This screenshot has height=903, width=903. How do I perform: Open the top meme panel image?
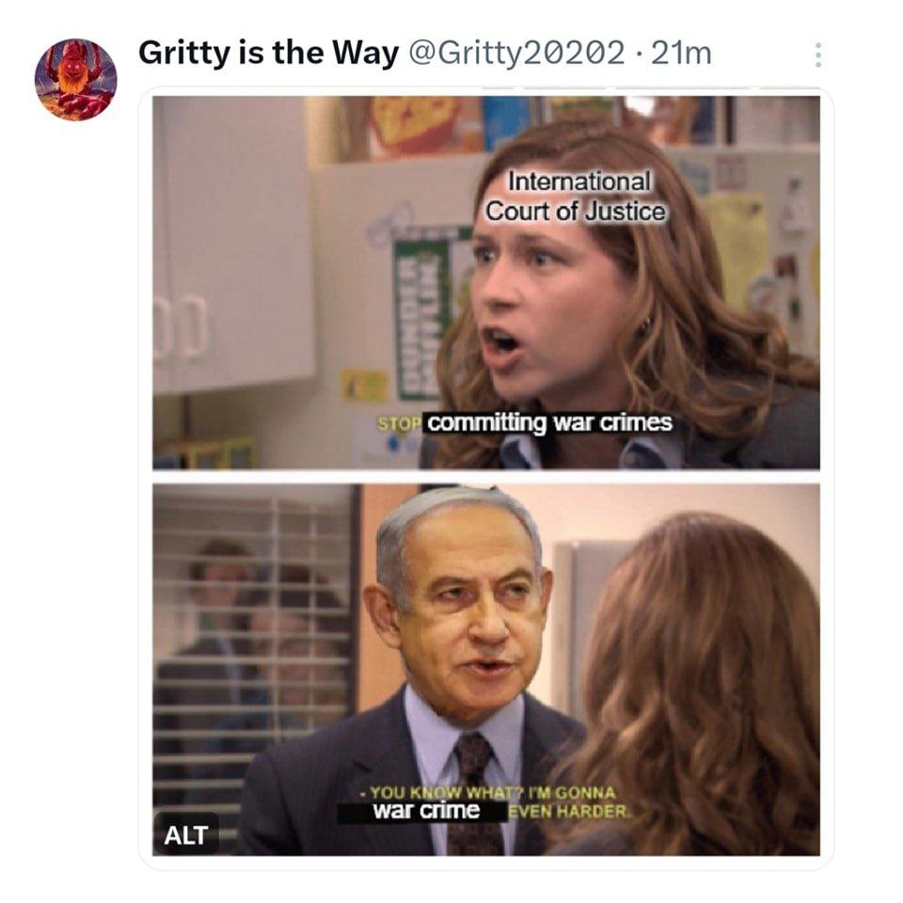[486, 283]
